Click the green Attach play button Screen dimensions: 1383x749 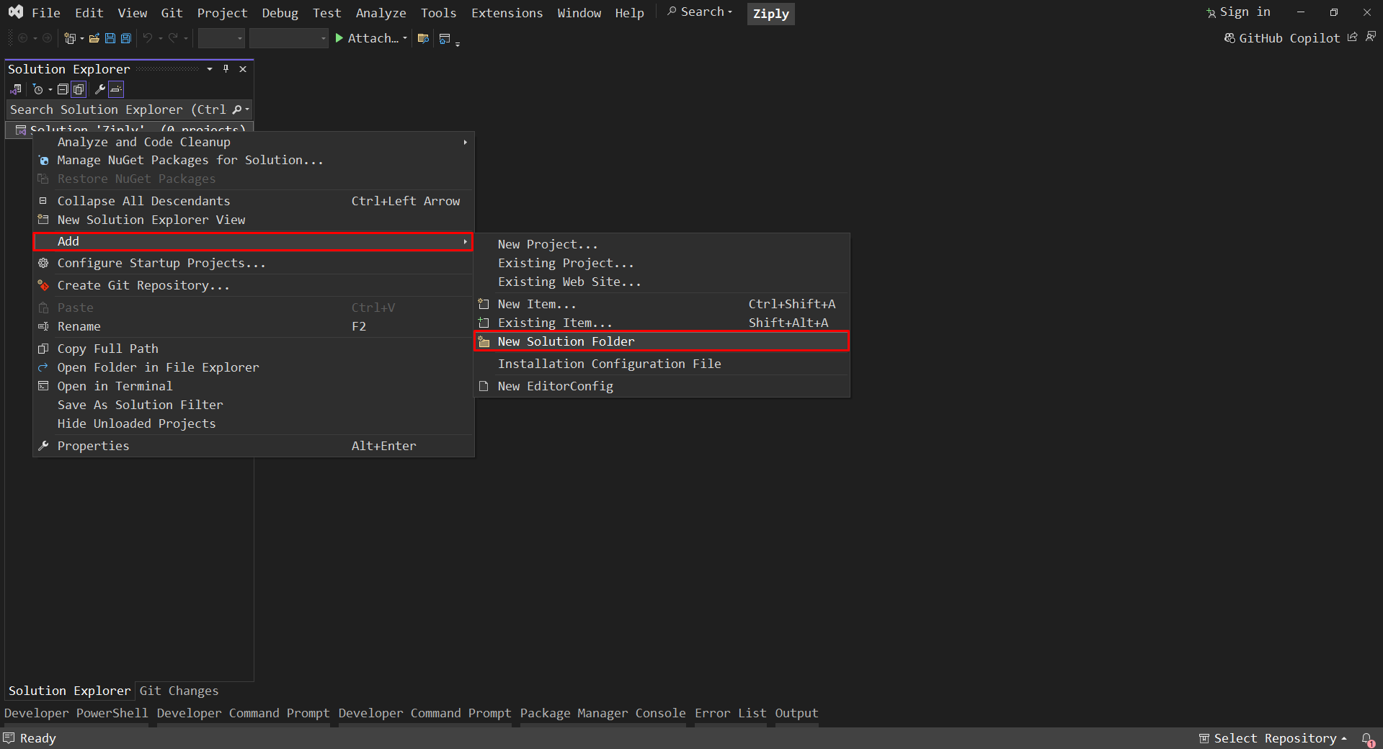tap(339, 38)
